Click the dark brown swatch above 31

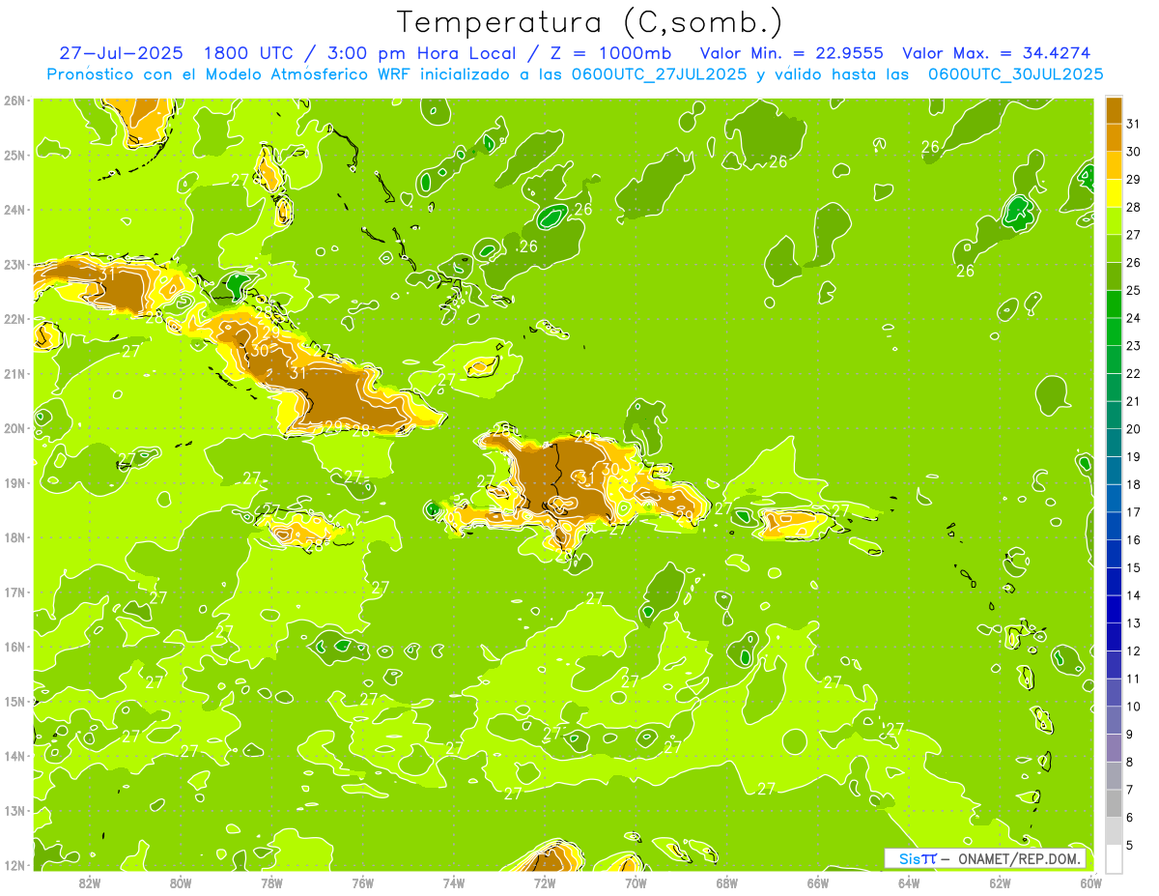(1115, 110)
